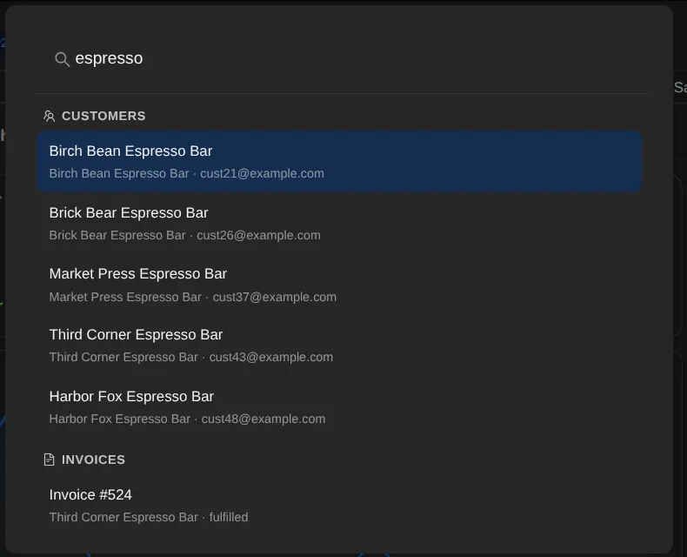Select Market Press Espresso Bar customer
This screenshot has width=687, height=557.
coord(339,285)
